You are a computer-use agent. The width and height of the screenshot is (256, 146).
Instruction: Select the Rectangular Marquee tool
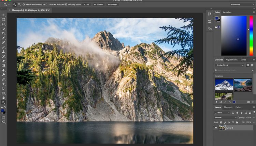click(3, 20)
